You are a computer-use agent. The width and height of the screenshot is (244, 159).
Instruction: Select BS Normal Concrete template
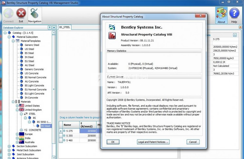point(36,77)
